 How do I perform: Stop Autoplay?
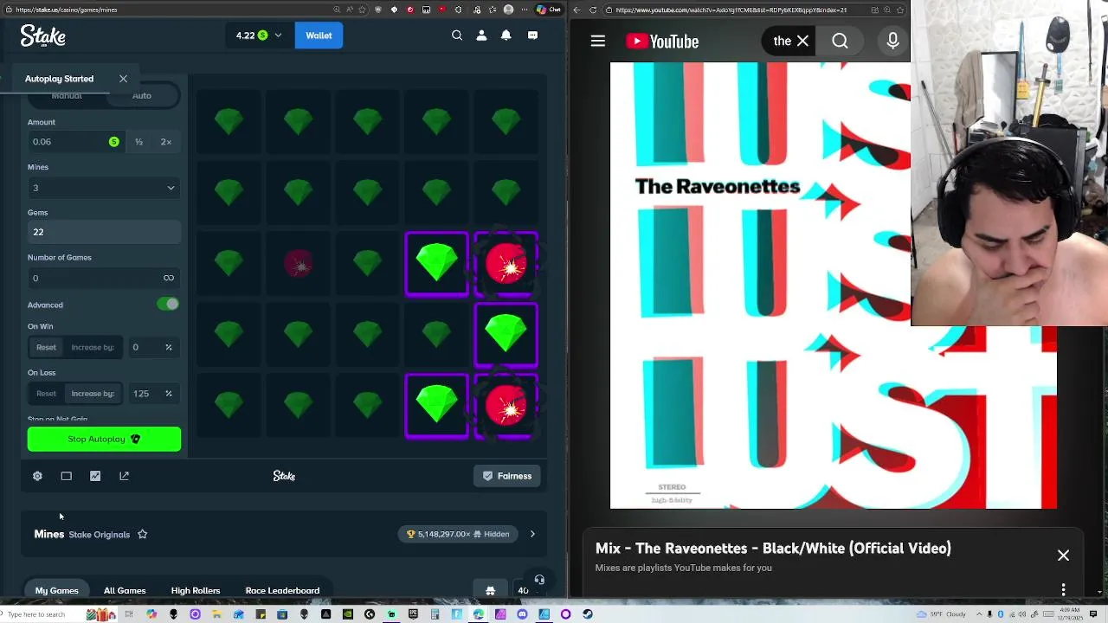[x=104, y=439]
